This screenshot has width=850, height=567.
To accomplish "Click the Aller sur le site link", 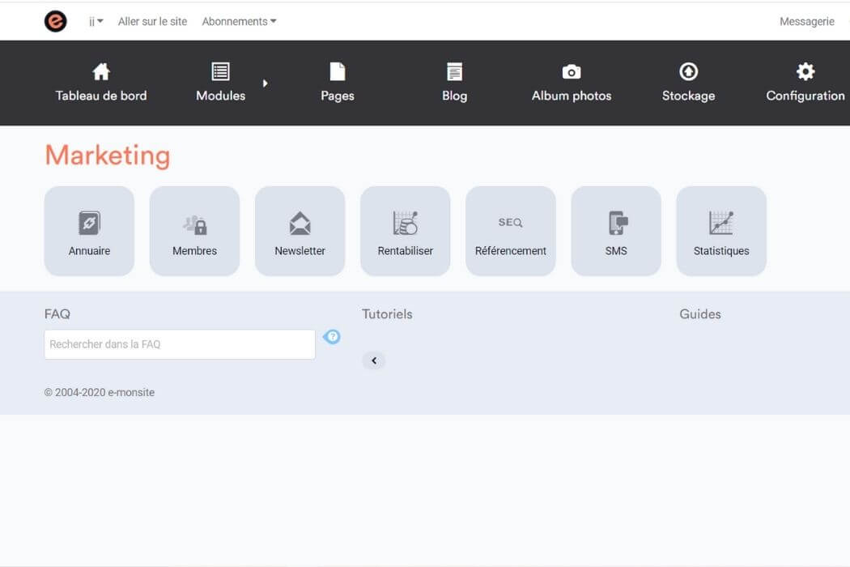I will tap(152, 21).
